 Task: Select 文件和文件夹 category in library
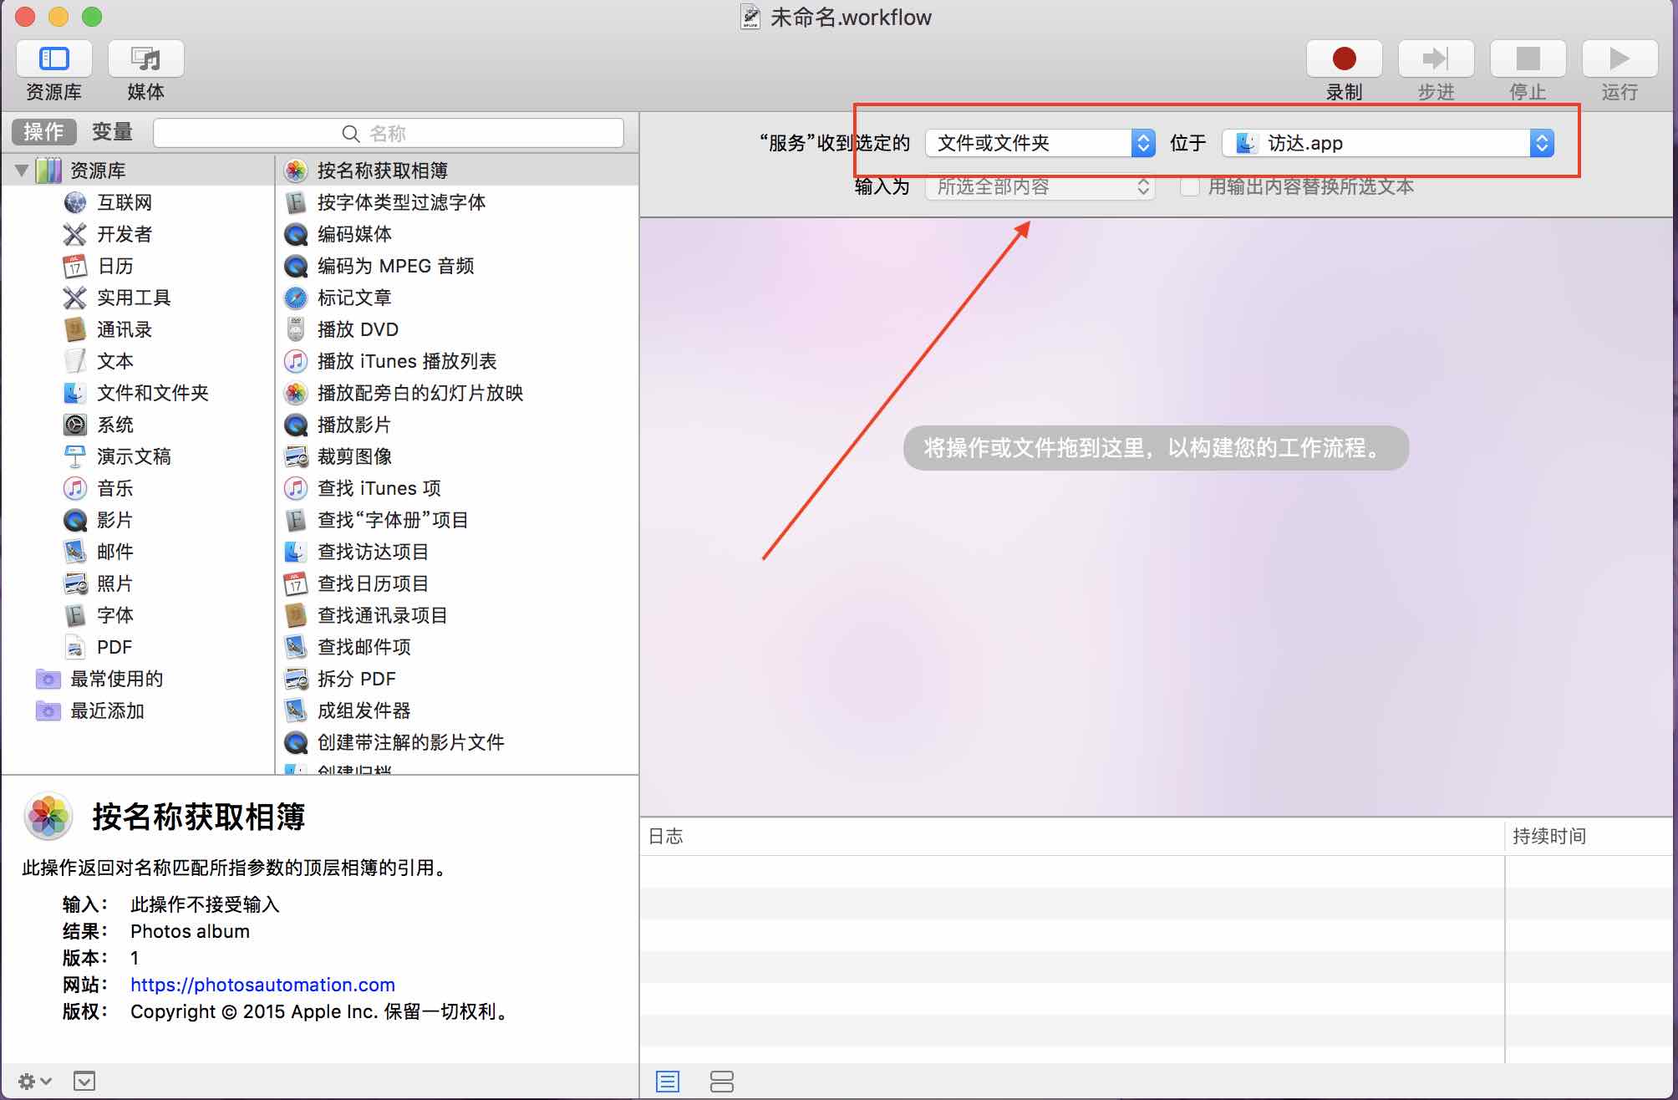[x=152, y=393]
